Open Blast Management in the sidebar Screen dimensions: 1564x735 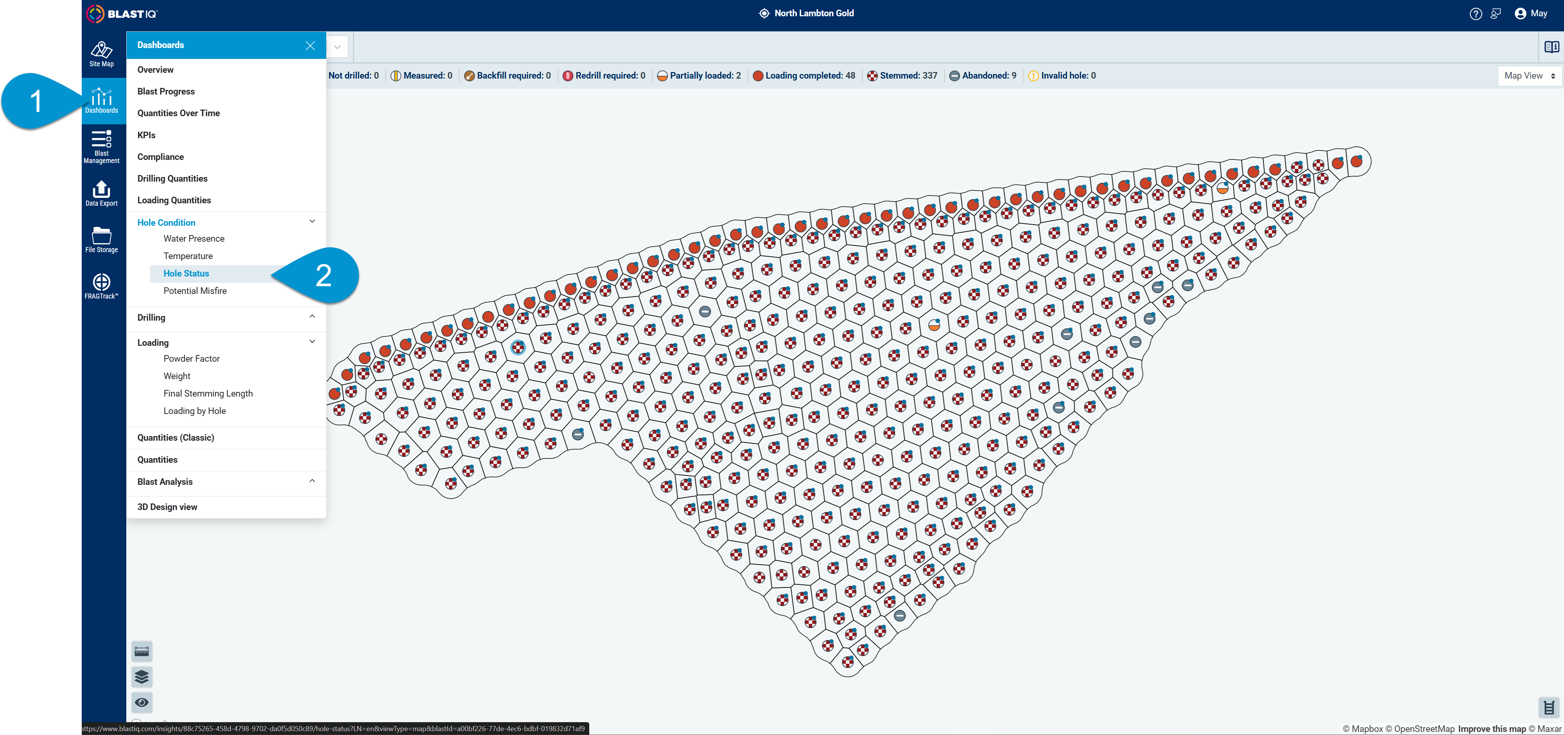tap(102, 147)
